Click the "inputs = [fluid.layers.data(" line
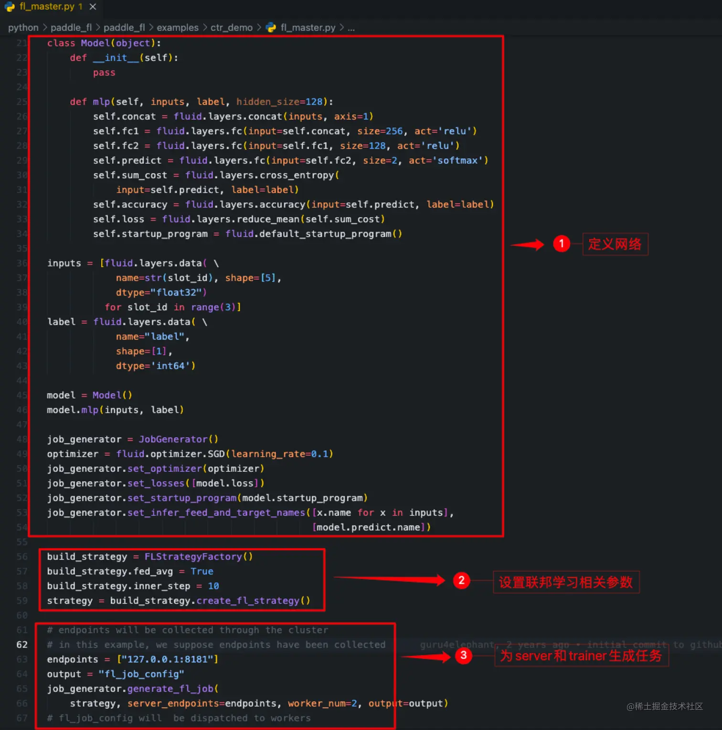Screen dimensions: 722x730 (x=133, y=263)
